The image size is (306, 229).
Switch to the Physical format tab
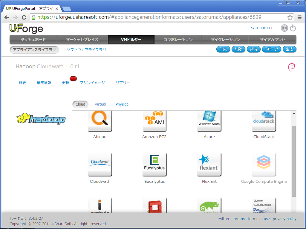click(x=122, y=104)
